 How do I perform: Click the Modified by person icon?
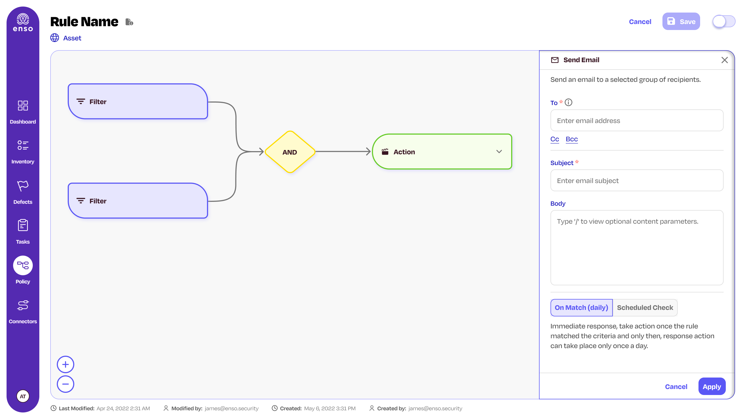[166, 408]
